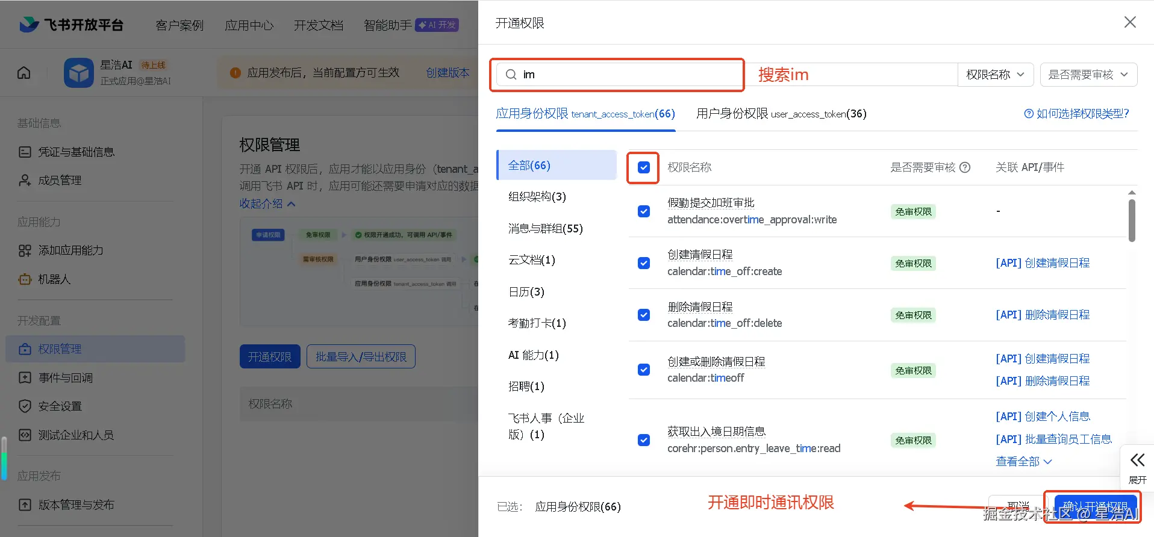Click the orange warning icon in banner

[x=235, y=73]
